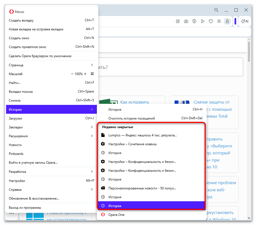Choose Сделать Opera браузером по умолчанию

point(51,56)
